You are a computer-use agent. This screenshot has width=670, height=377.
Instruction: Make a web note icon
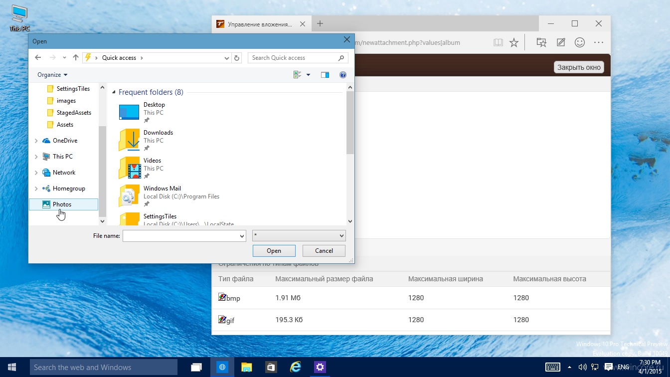(x=561, y=43)
